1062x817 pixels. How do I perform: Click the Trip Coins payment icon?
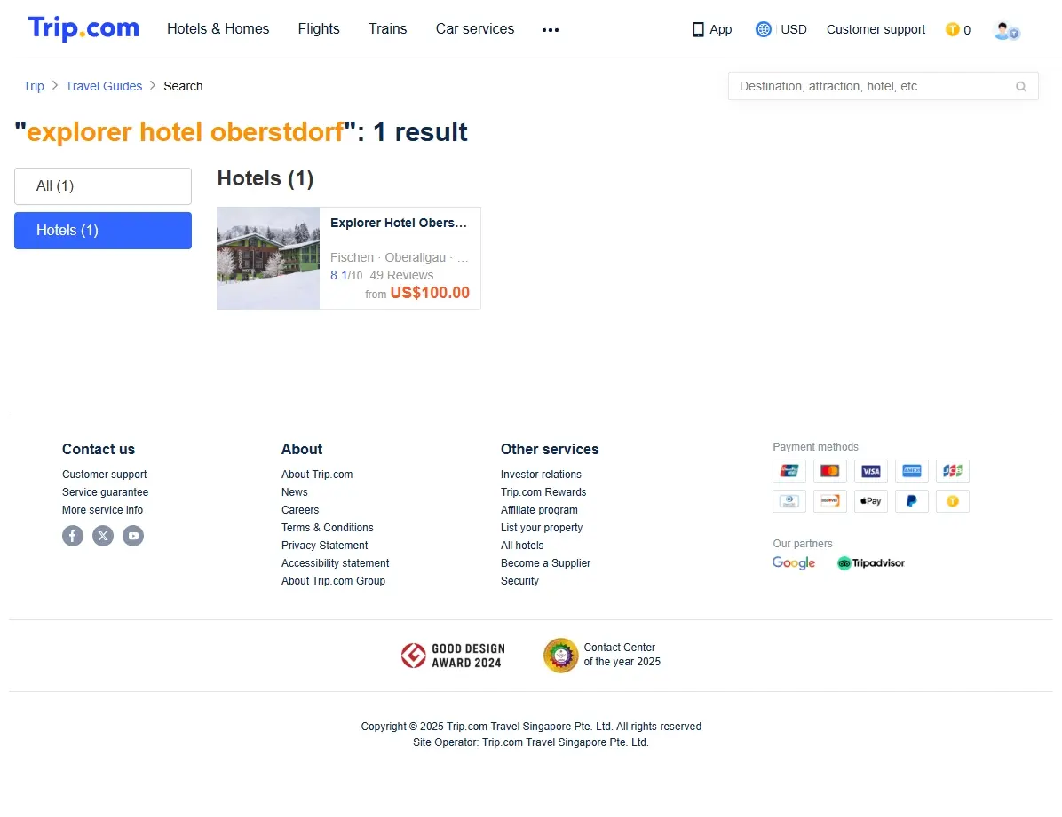pyautogui.click(x=952, y=501)
